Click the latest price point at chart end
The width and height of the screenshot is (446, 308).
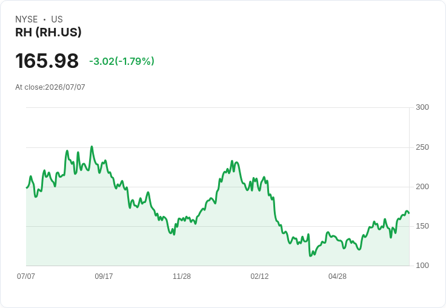tap(409, 213)
